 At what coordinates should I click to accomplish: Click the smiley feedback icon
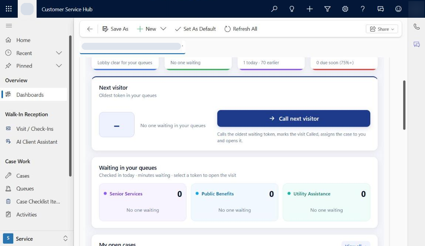click(x=398, y=9)
